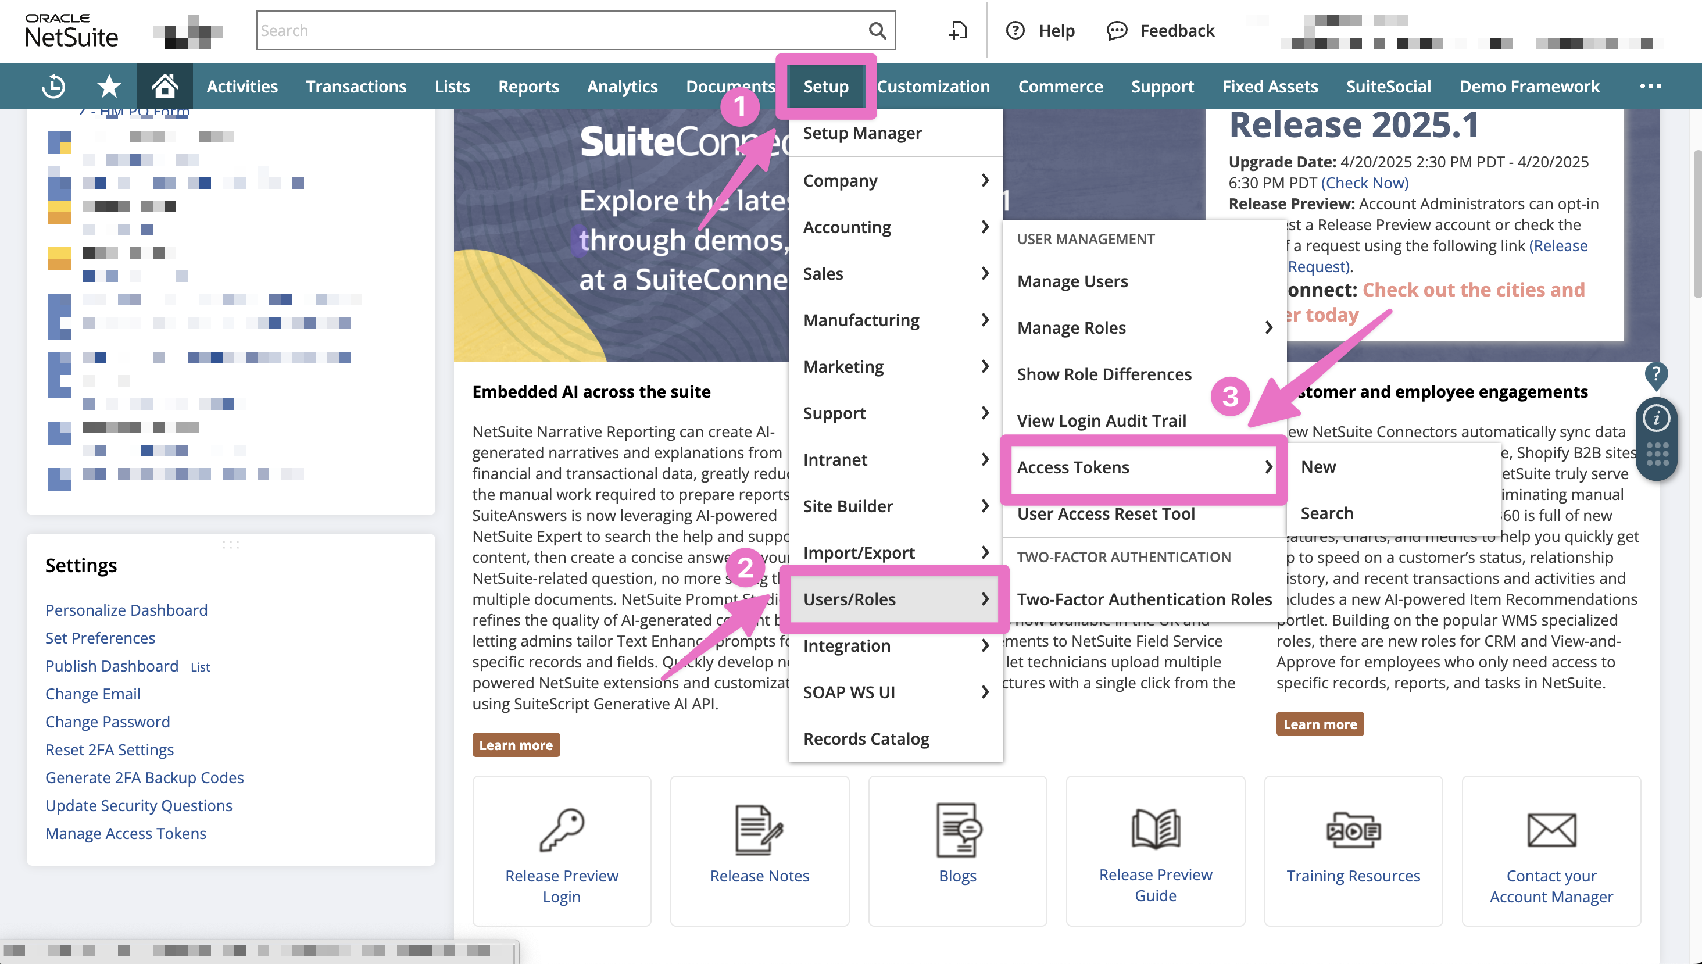The width and height of the screenshot is (1702, 964).
Task: Click the Contact Account Manager envelope icon
Action: click(1551, 830)
